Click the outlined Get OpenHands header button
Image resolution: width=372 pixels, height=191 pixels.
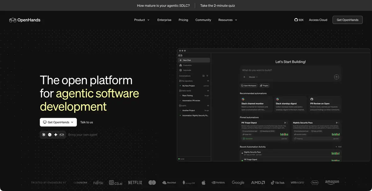[348, 20]
